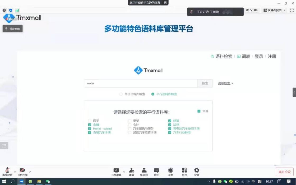Image resolution: width=296 pixels, height=185 pixels.
Task: Expand video options arrow beside 开启视频
Action: (x=30, y=172)
